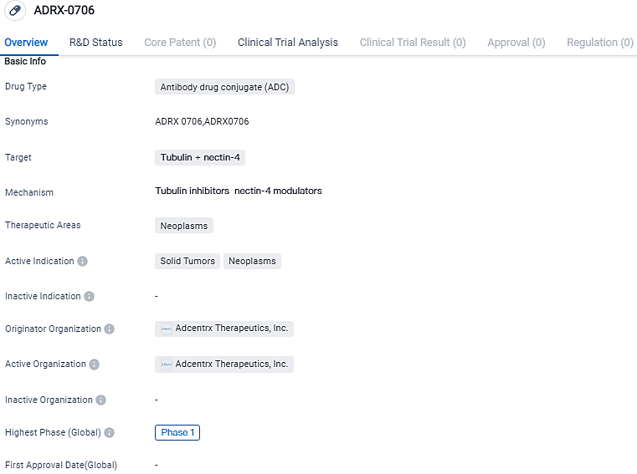Click info icon beside Inactive Organization
637x474 pixels.
tap(100, 400)
